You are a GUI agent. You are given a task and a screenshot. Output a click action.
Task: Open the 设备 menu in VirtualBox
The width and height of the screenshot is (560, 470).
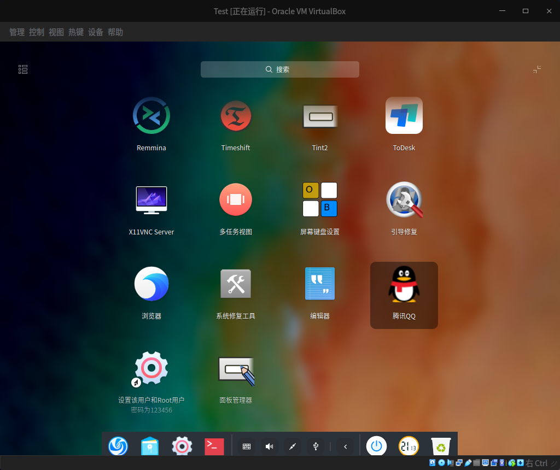(96, 32)
